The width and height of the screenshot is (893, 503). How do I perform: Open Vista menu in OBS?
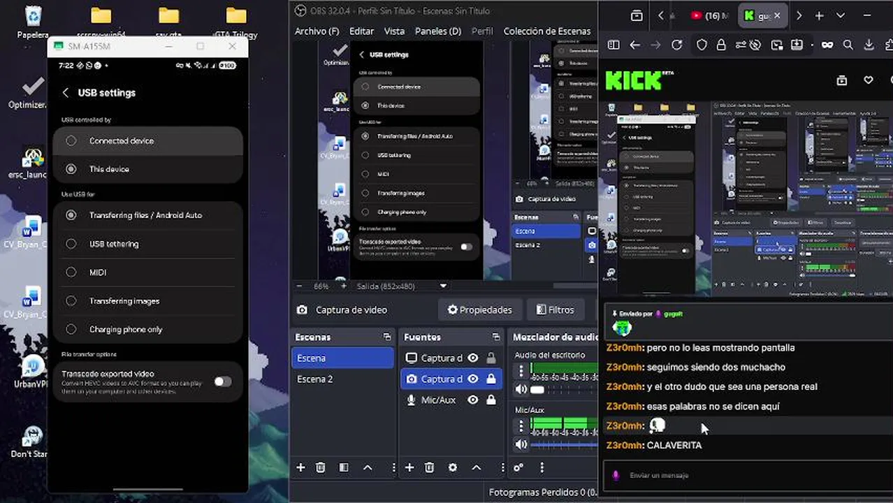tap(394, 31)
